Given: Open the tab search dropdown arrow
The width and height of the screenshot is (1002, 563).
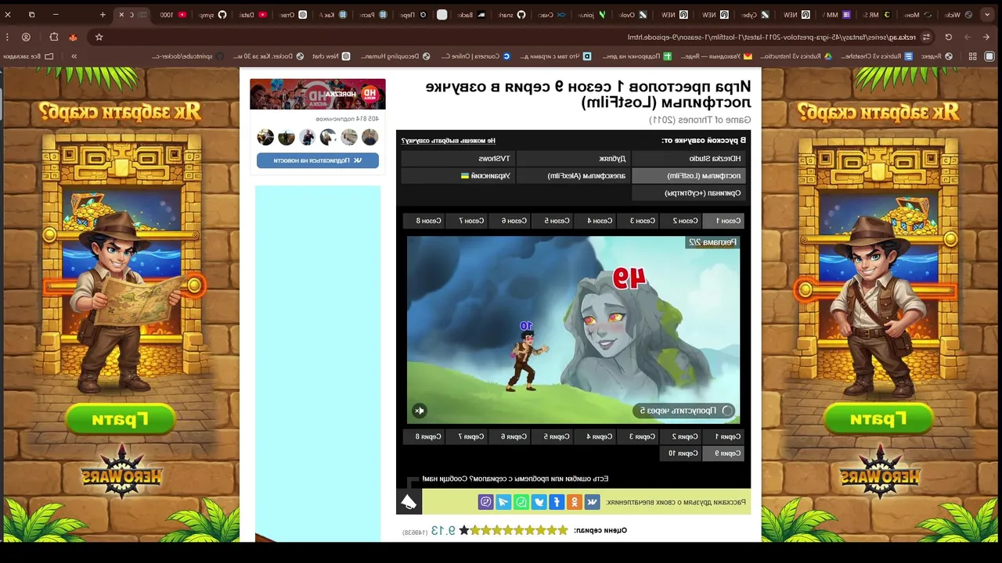Looking at the screenshot, I should (989, 14).
